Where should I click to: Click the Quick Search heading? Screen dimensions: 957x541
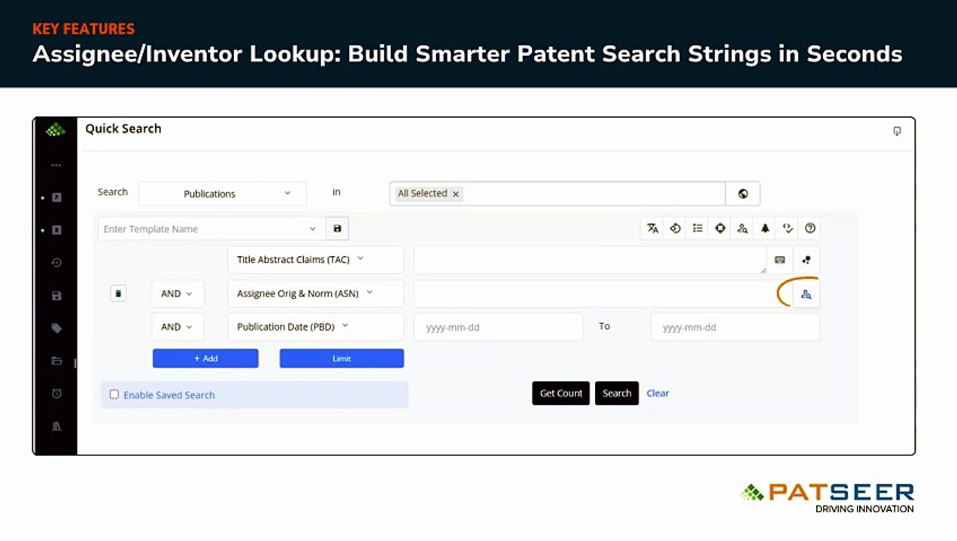click(123, 128)
